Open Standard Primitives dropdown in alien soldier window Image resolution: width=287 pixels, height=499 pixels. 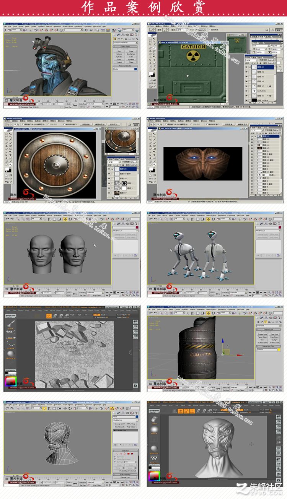click(126, 42)
